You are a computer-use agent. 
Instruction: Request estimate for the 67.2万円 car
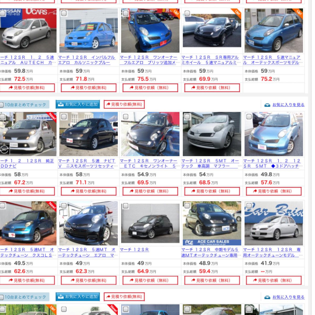click(x=27, y=191)
